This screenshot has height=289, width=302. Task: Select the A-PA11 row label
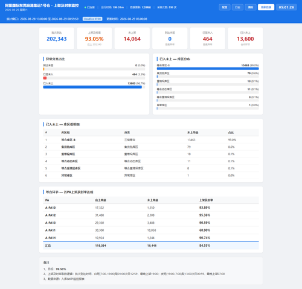(50, 230)
